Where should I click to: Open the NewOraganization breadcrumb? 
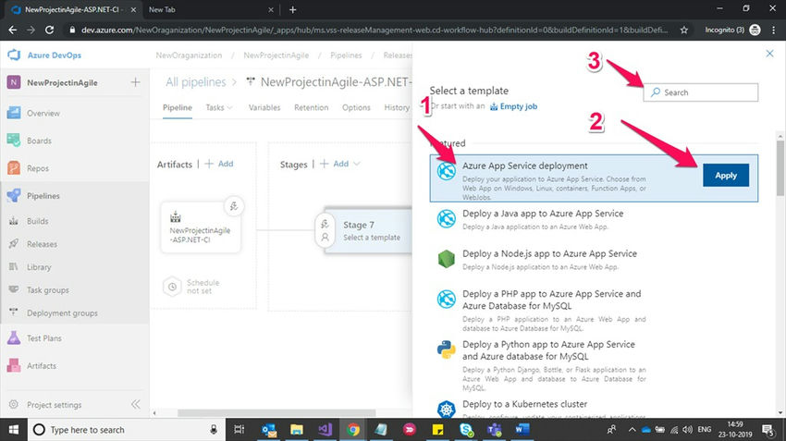189,55
